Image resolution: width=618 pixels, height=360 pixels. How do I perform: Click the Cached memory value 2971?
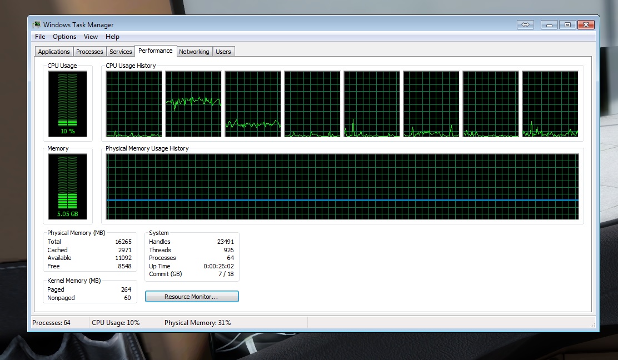124,250
